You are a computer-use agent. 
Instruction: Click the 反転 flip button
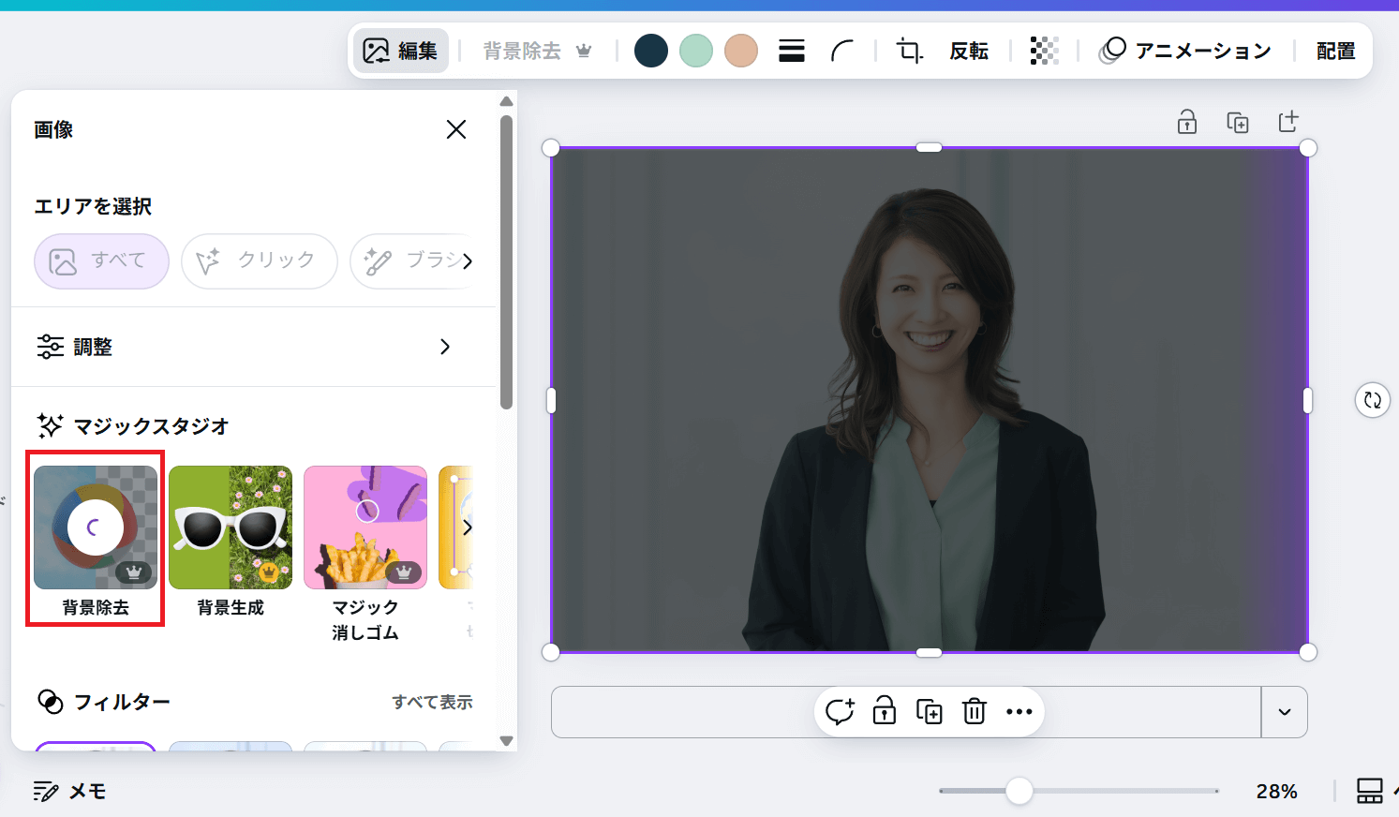tap(969, 51)
